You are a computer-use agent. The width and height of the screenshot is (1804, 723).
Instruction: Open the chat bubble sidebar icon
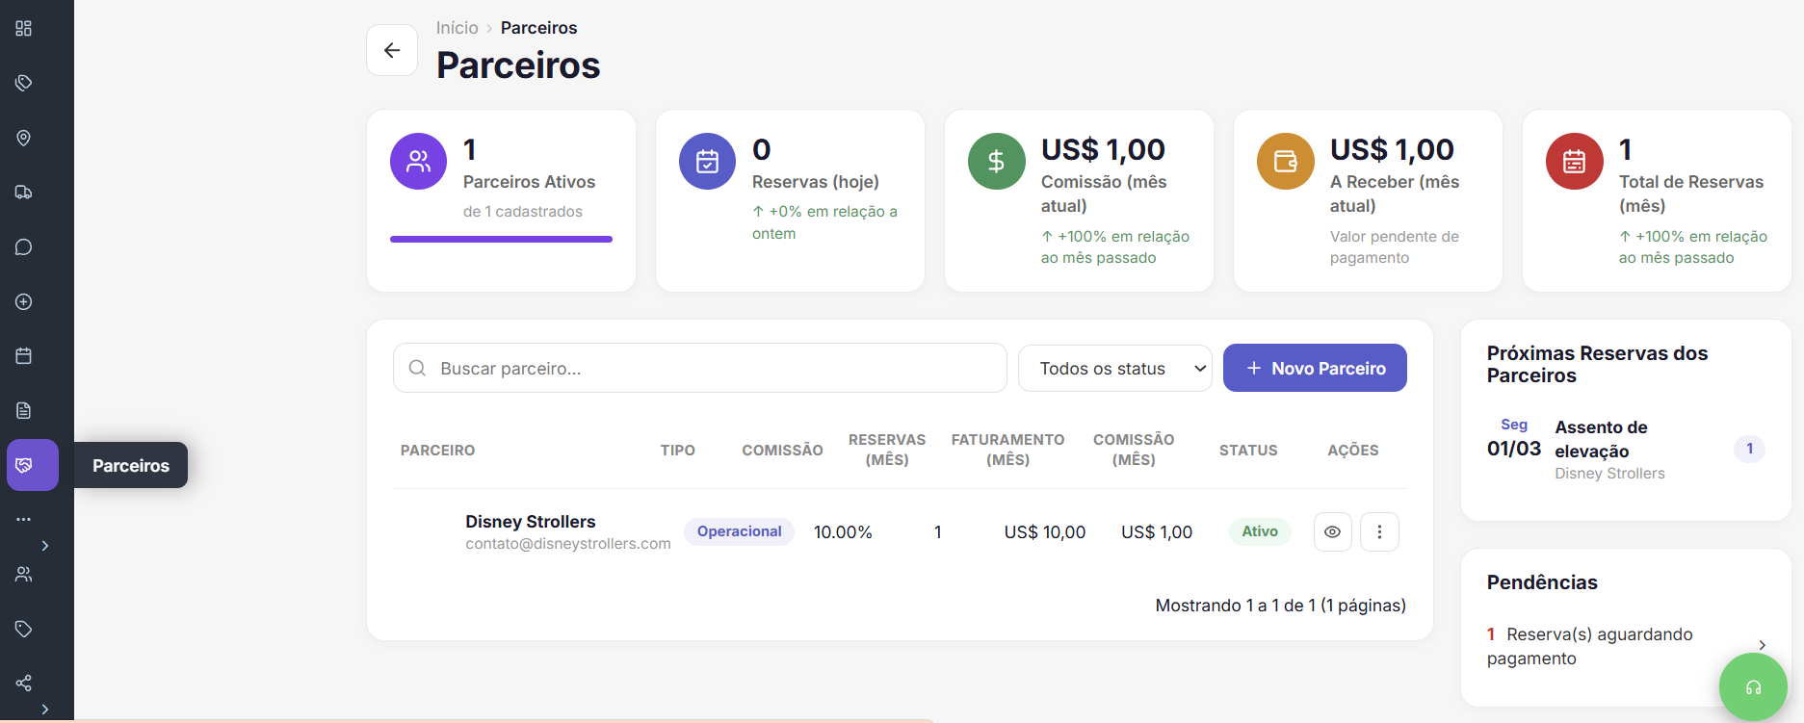point(24,246)
